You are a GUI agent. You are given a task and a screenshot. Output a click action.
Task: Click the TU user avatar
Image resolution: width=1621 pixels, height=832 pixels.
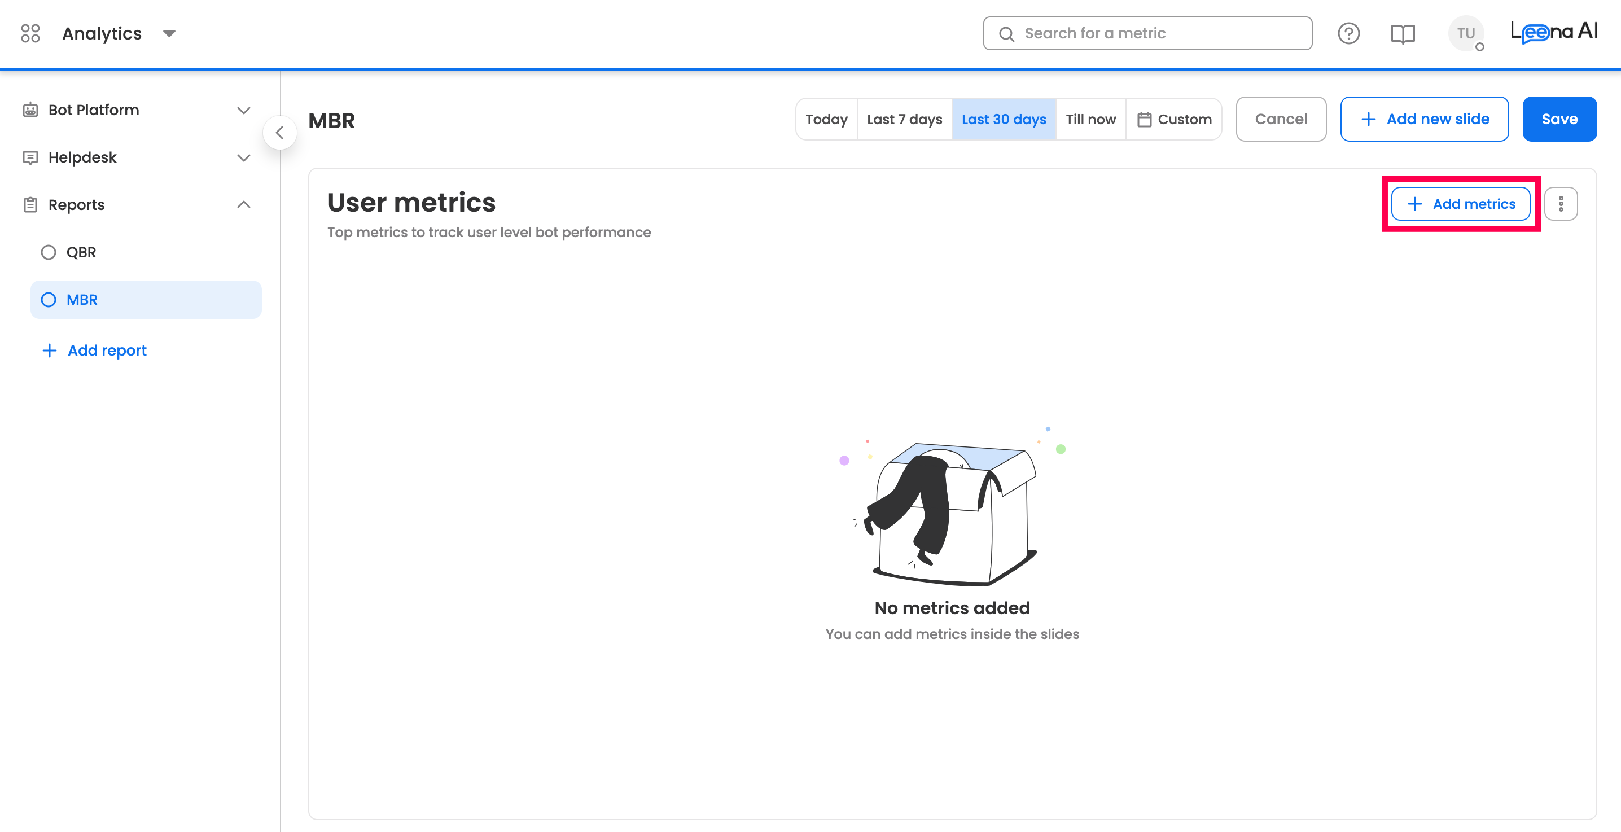[1466, 33]
